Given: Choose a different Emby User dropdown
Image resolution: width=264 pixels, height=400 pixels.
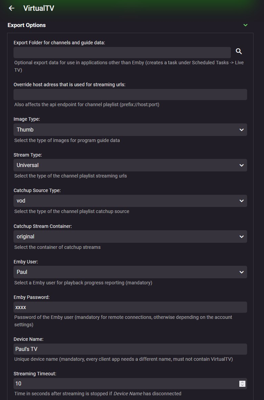Looking at the screenshot, I should [x=130, y=272].
